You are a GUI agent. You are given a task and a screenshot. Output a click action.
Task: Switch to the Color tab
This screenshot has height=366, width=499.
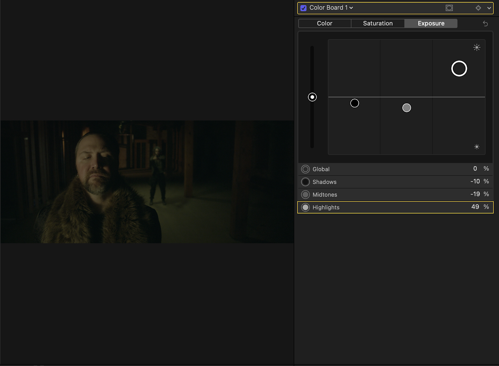point(325,23)
